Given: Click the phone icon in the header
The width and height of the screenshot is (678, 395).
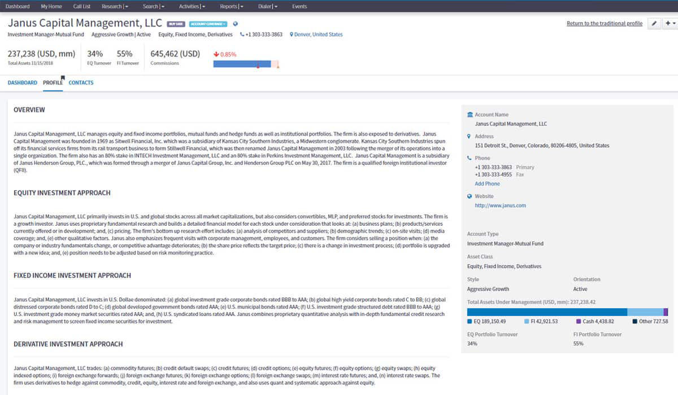Looking at the screenshot, I should pos(242,34).
